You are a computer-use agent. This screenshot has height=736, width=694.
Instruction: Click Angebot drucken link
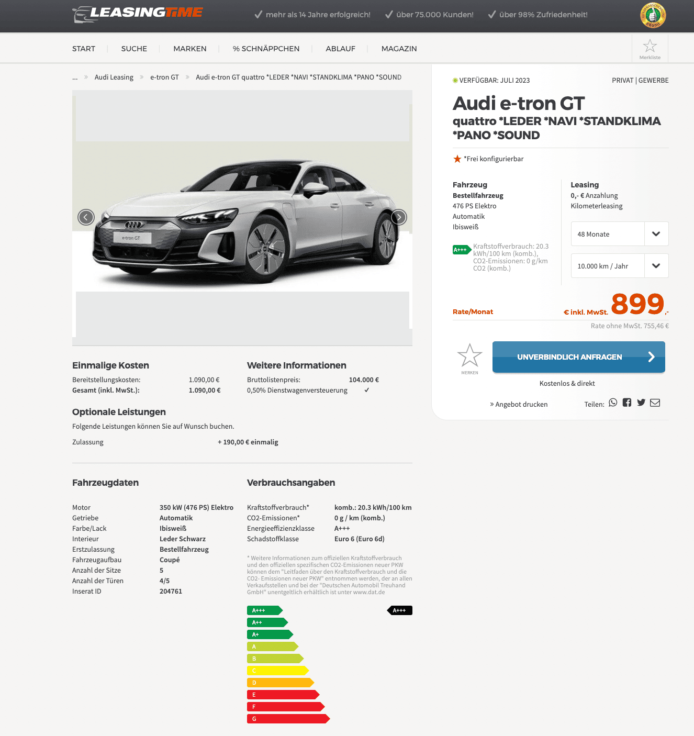(x=519, y=404)
